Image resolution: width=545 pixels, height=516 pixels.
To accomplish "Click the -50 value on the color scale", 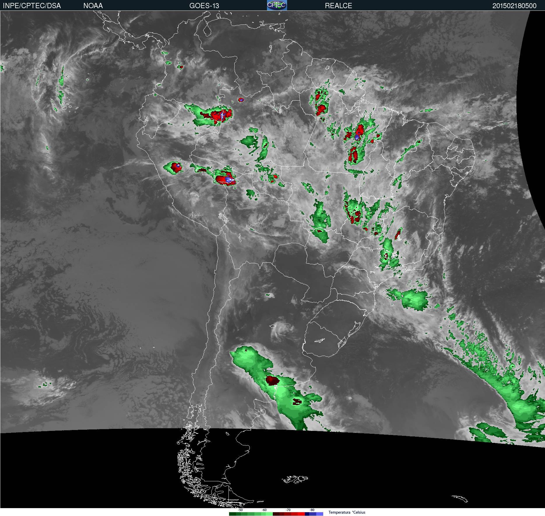I will click(240, 510).
